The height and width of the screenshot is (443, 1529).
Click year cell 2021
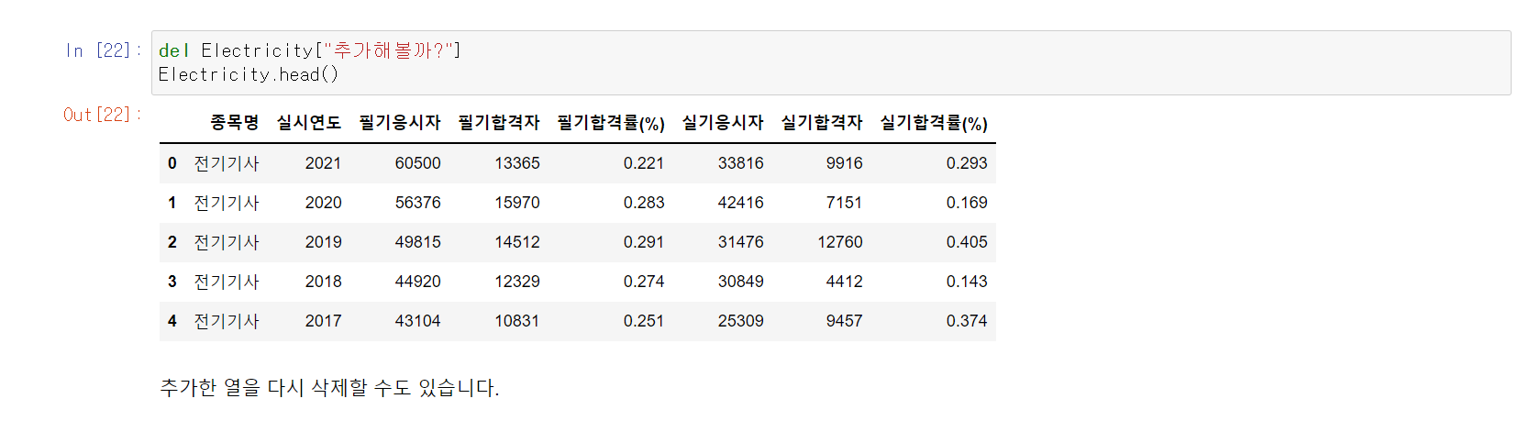[x=323, y=163]
